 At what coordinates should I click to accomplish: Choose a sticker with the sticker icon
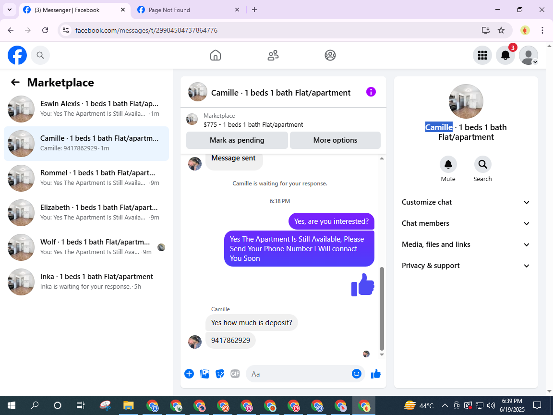click(x=220, y=374)
